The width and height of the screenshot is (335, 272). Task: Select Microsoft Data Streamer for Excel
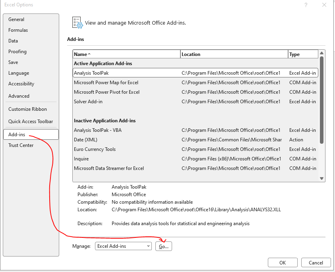tap(196, 168)
